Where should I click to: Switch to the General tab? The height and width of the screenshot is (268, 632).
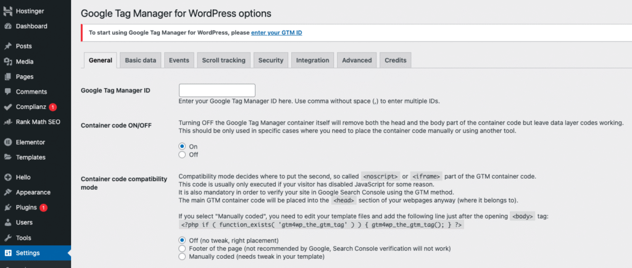101,60
